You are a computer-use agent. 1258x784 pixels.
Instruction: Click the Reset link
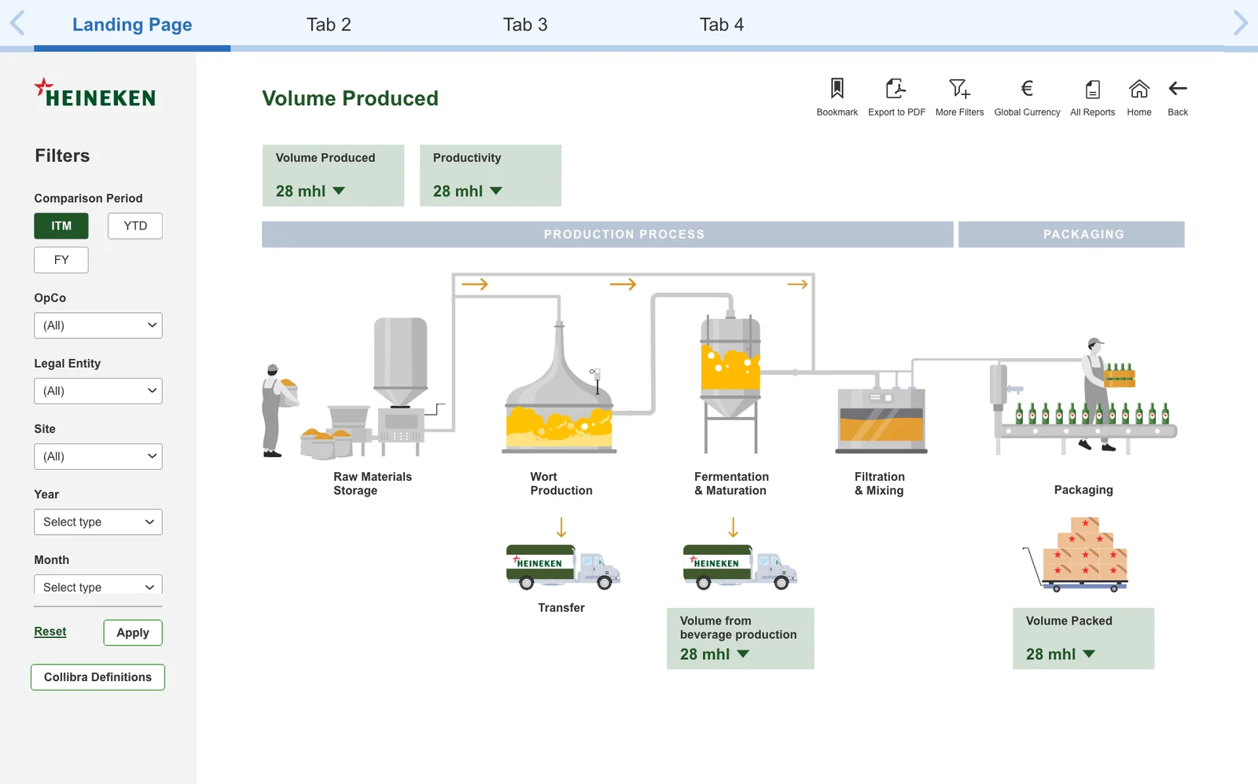click(x=50, y=632)
